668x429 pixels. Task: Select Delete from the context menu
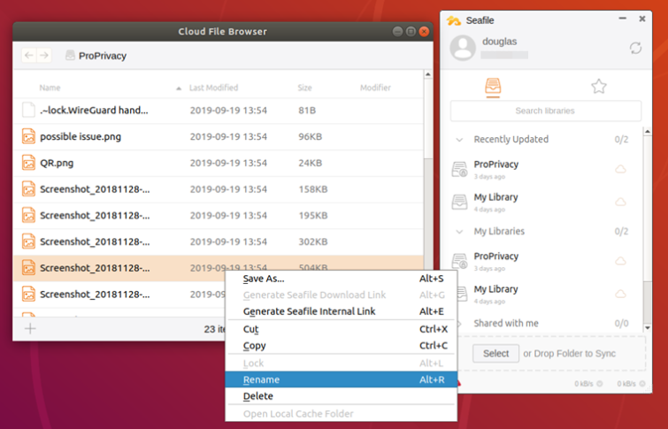coord(342,396)
